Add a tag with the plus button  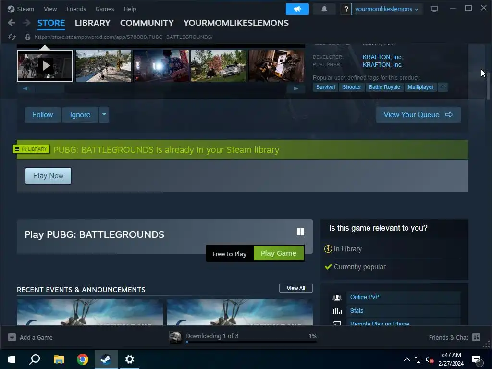(443, 87)
